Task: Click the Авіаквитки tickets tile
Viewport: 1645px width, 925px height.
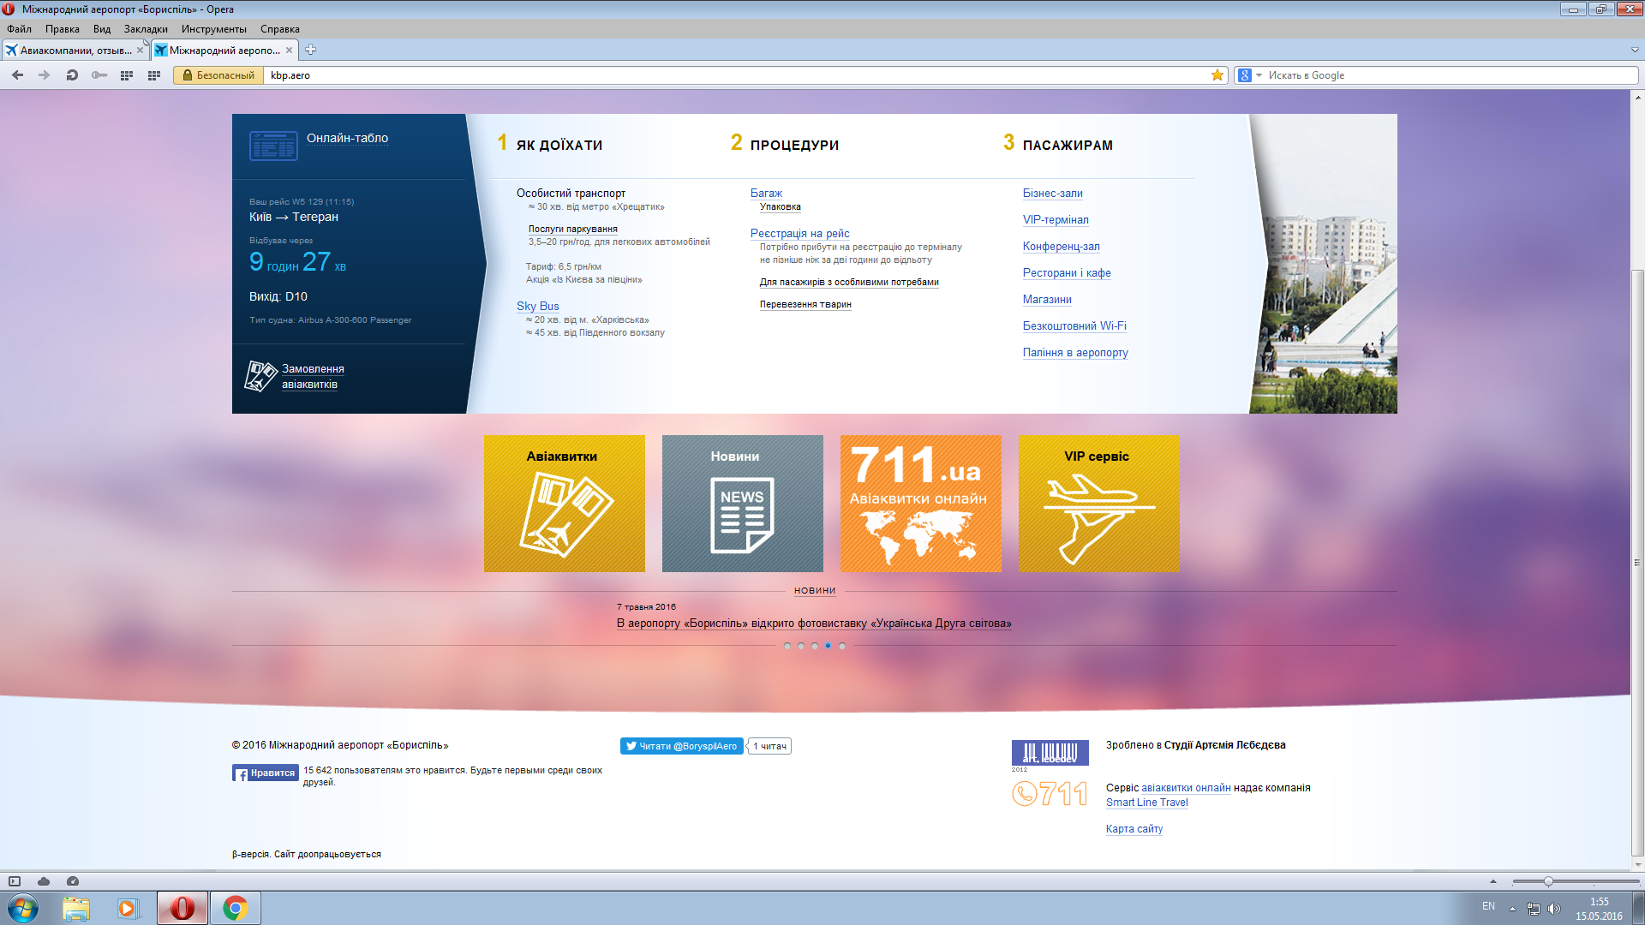Action: pos(564,504)
